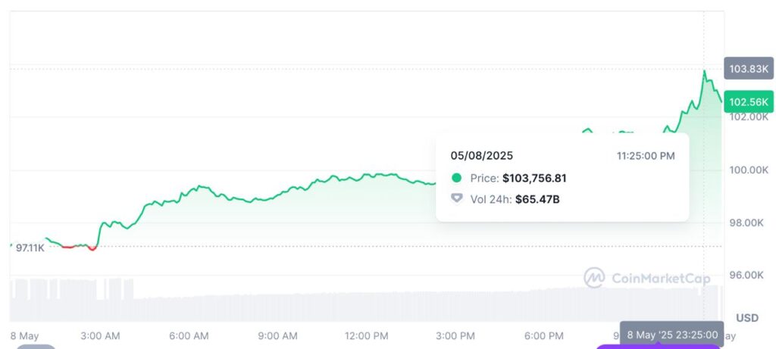The width and height of the screenshot is (776, 349).
Task: Click the green 102.56K current price tag
Action: [748, 101]
